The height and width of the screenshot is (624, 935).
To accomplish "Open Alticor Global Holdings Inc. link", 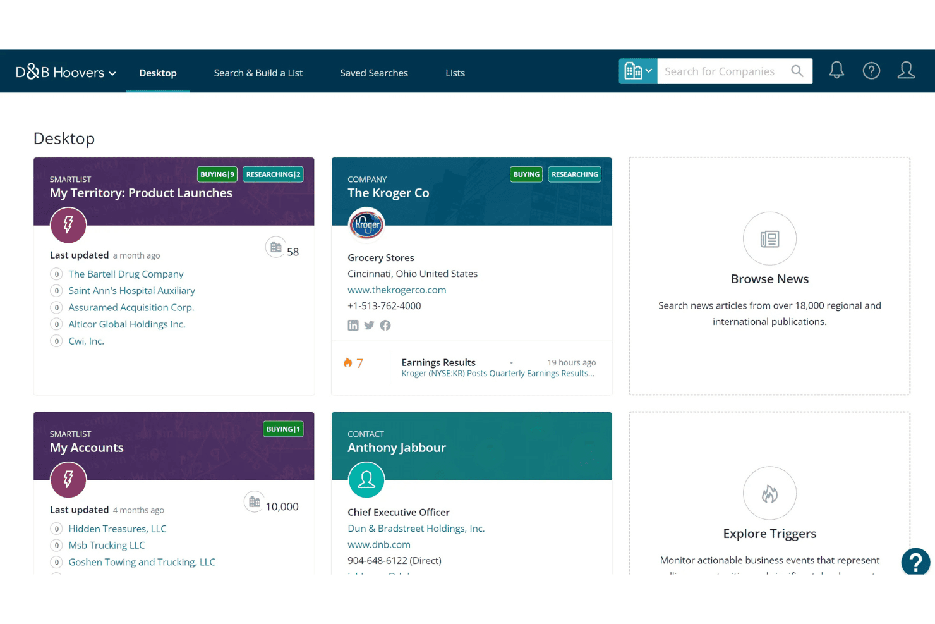I will (x=126, y=324).
